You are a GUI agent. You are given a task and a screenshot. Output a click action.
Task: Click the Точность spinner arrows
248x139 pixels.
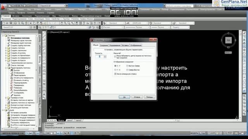coord(105,57)
